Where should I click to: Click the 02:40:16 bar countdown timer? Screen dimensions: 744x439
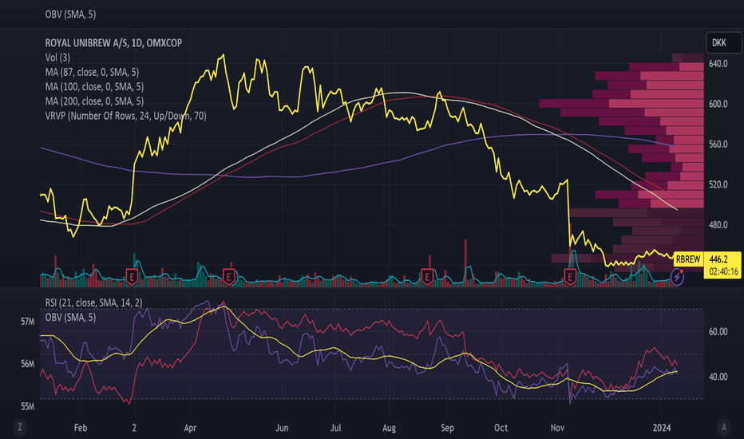click(x=723, y=271)
